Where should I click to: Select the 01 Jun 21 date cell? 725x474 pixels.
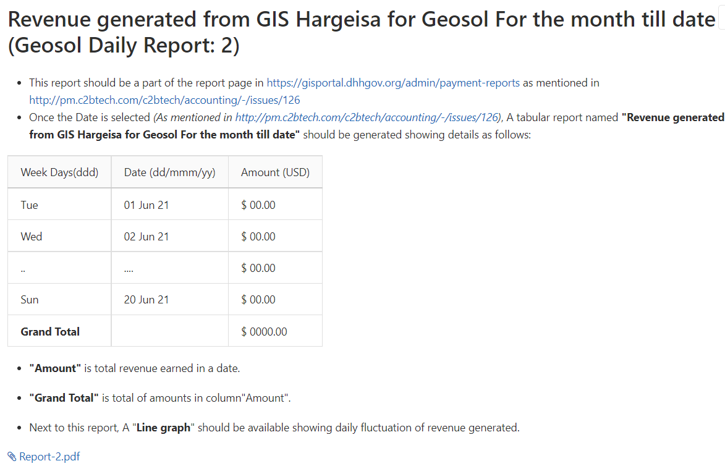point(170,205)
